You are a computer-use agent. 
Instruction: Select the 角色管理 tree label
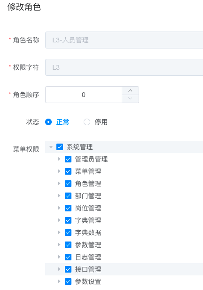point(88,184)
